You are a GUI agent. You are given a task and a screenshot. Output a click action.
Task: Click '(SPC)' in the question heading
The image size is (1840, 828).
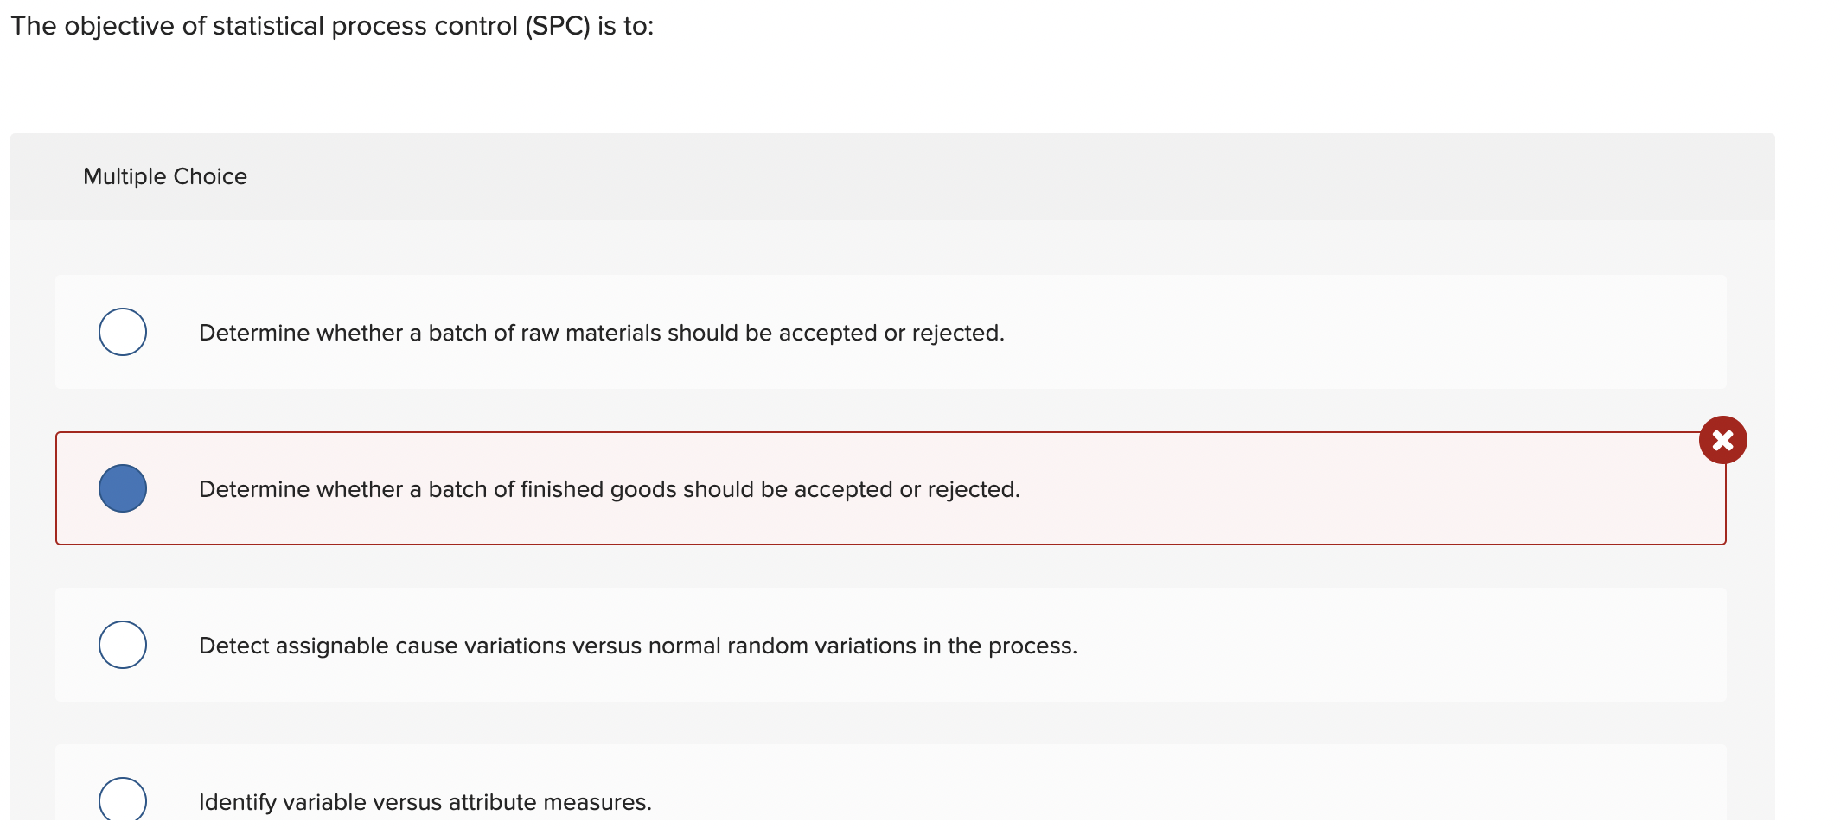coord(558,26)
